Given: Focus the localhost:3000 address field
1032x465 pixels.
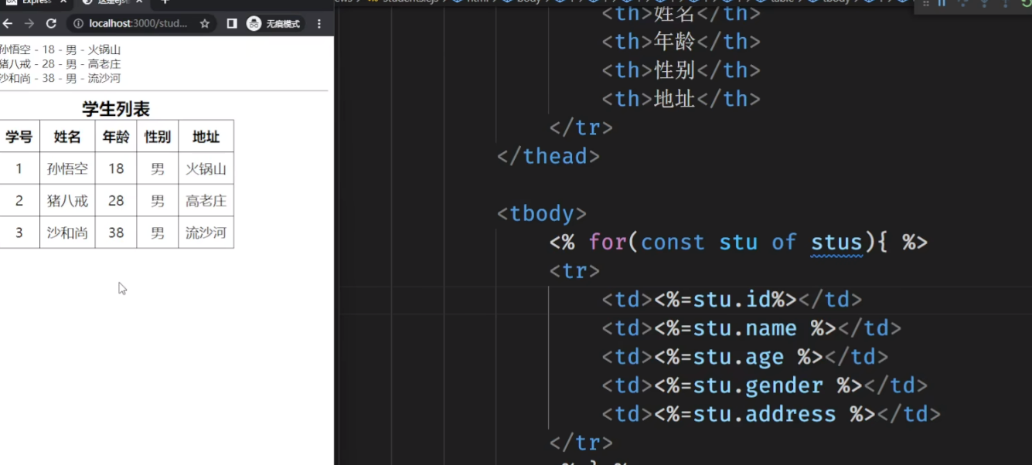Looking at the screenshot, I should [x=138, y=24].
